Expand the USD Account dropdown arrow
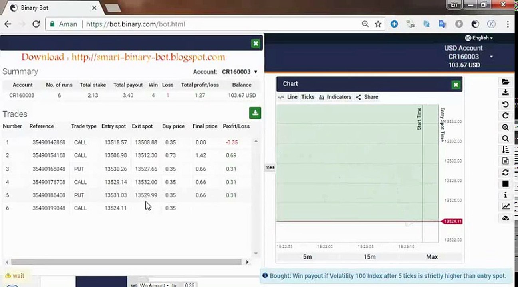 491,57
